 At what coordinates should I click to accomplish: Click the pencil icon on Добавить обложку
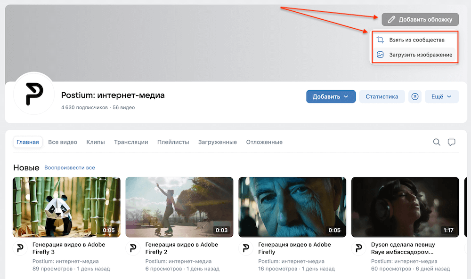391,19
